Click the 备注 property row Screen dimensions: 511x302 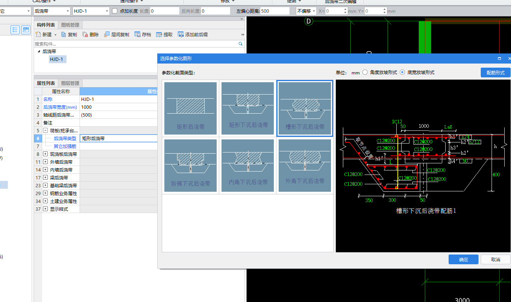coord(96,123)
